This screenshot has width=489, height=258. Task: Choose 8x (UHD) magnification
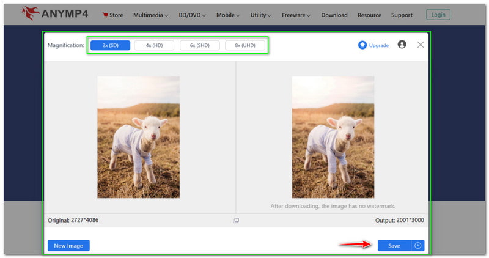(245, 45)
